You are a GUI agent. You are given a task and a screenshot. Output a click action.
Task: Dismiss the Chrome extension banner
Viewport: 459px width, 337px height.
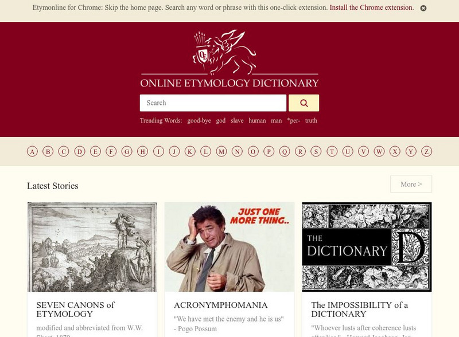[423, 8]
